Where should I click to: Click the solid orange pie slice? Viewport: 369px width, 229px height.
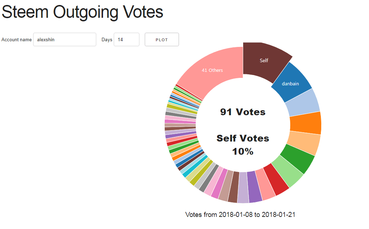(306, 123)
